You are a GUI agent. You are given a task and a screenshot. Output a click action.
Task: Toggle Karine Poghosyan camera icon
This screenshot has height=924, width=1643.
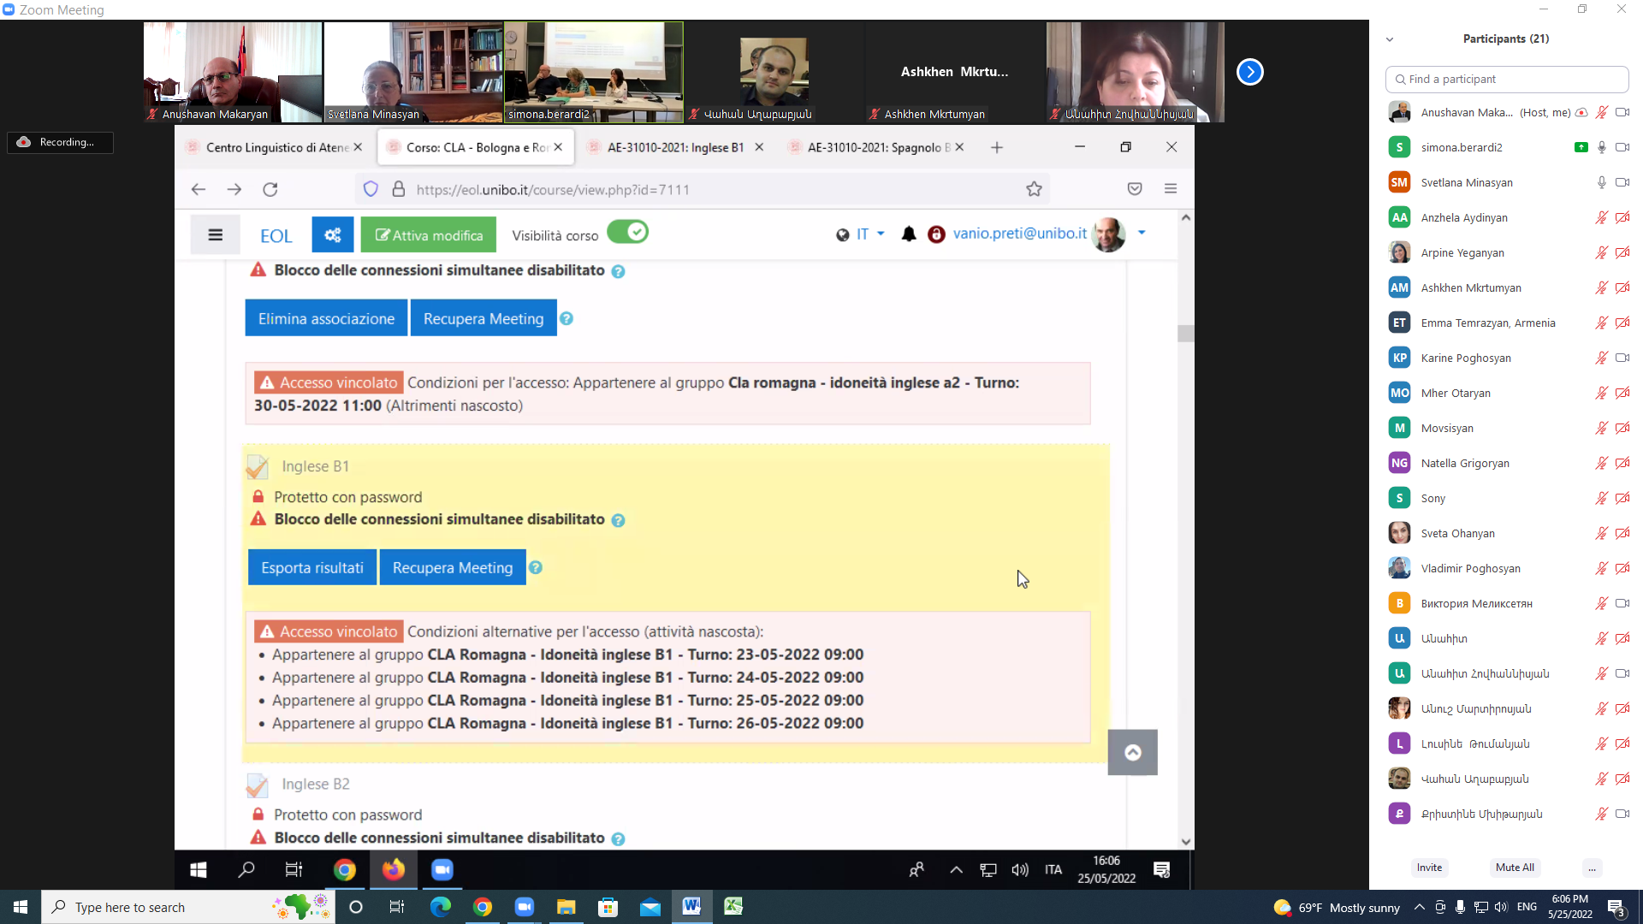[1622, 358]
